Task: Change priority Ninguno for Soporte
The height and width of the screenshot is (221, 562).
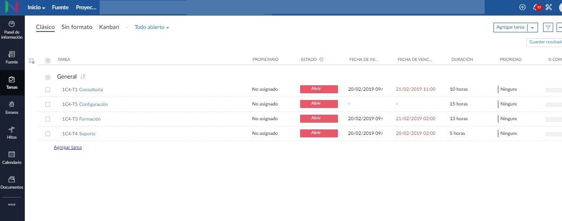Action: click(x=508, y=133)
